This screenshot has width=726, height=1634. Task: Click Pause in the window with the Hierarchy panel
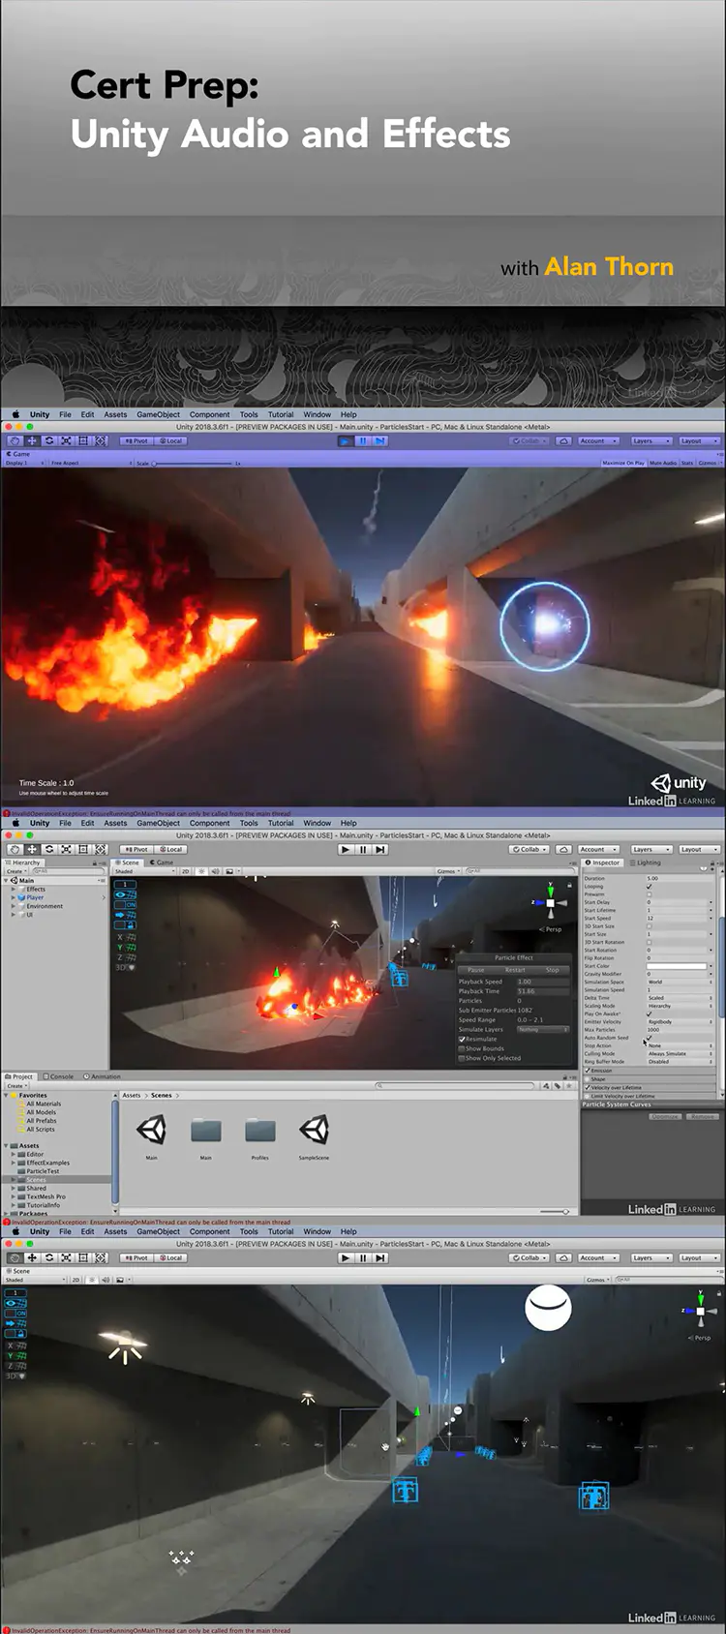[363, 849]
